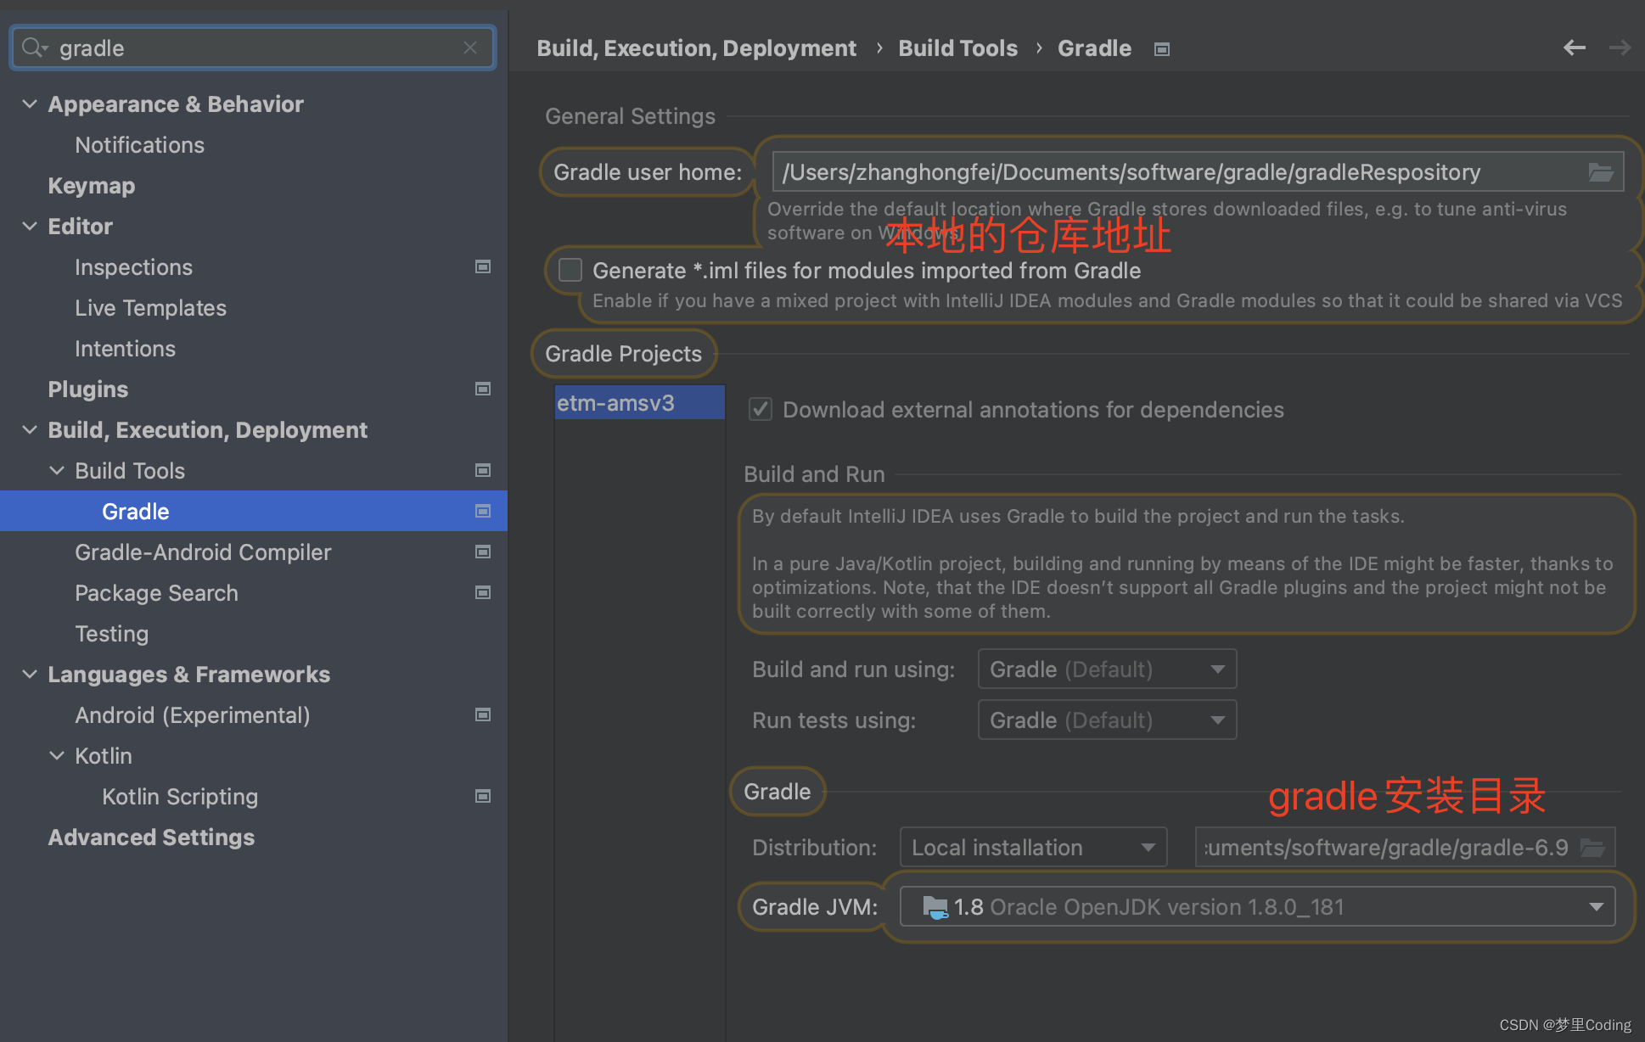
Task: Select etm-amsv3 Gradle project
Action: click(639, 402)
